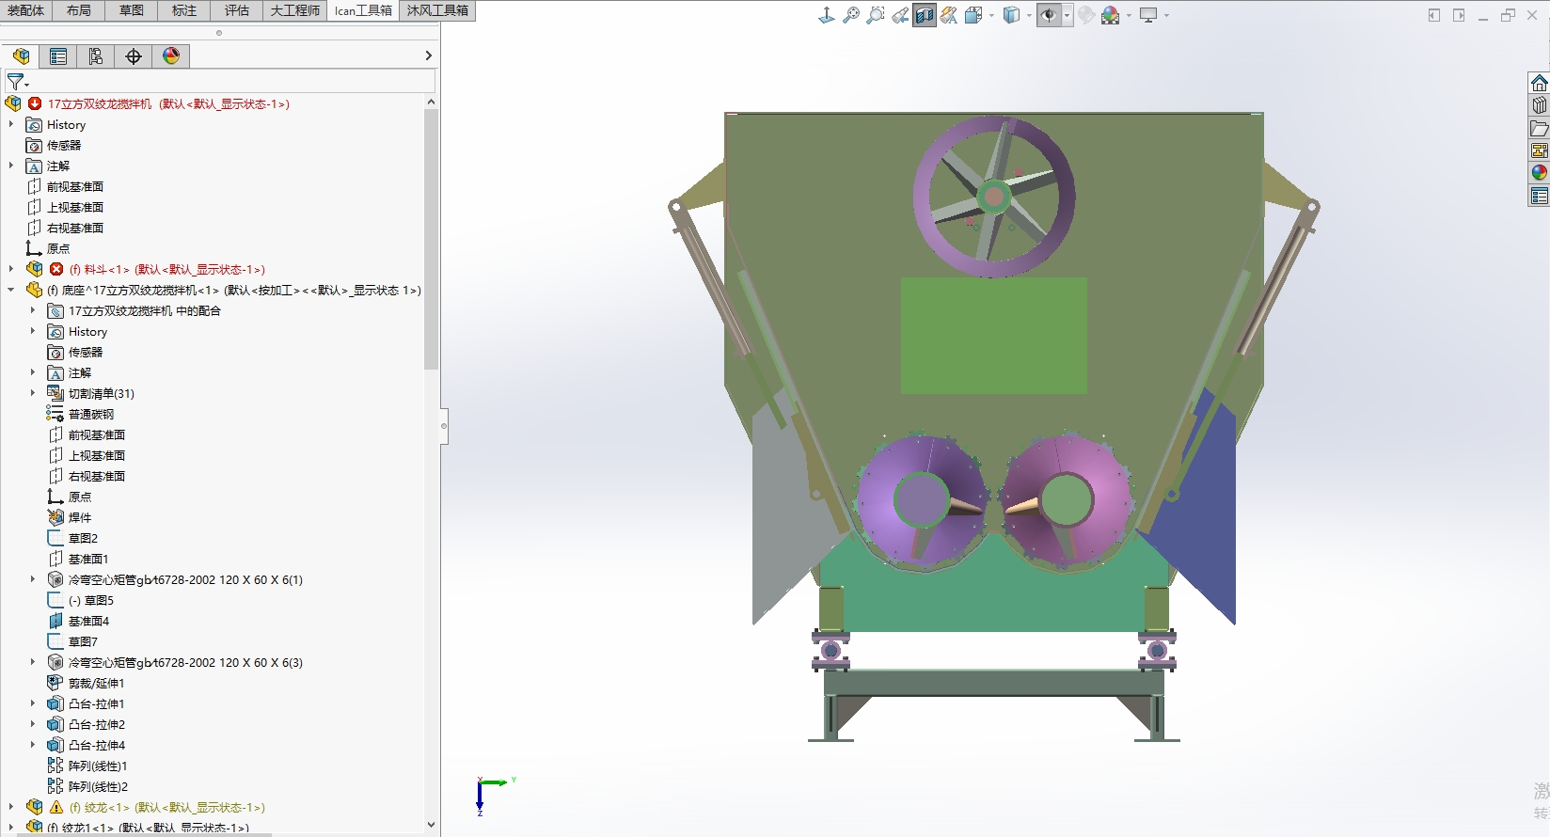Toggle Hide/Show Items eye button

pos(1049,15)
